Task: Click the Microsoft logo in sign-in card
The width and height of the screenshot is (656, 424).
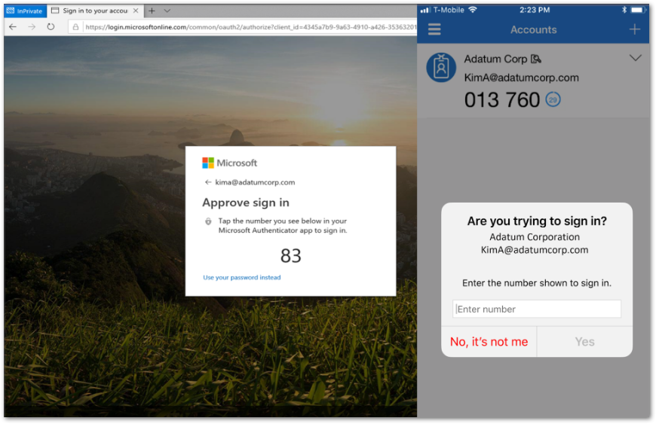Action: tap(230, 163)
